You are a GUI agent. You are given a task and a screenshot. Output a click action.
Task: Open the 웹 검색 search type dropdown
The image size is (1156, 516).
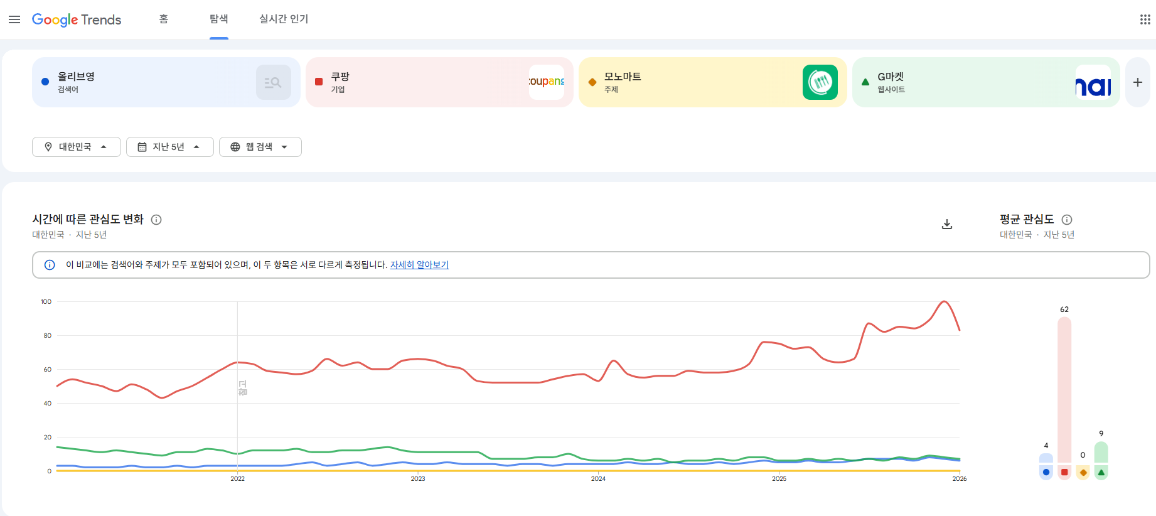pos(260,147)
